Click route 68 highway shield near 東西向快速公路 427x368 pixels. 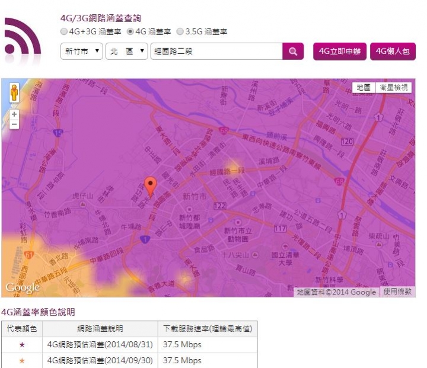223,131
